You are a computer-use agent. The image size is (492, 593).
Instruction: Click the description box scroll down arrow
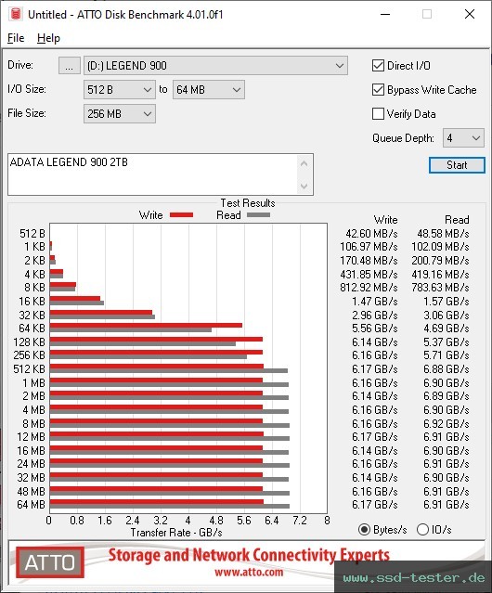[304, 186]
